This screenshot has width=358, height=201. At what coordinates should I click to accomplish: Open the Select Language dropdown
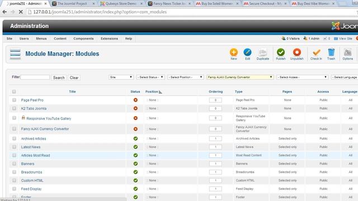345,77
